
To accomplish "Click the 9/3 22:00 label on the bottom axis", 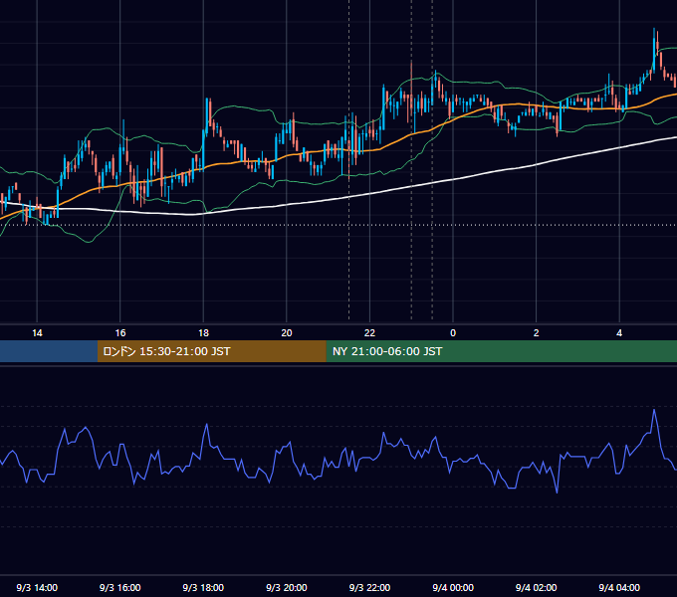I will coord(369,588).
